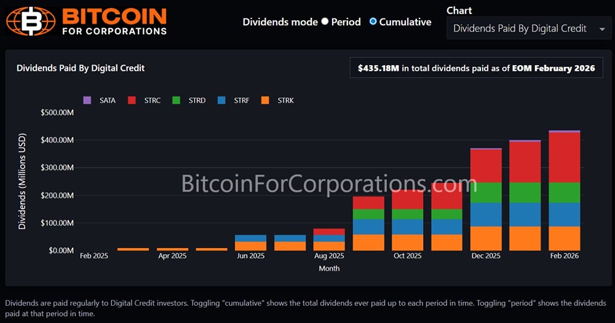Toggle the STRC red legend swatch
Viewport: 615px width, 323px height.
[131, 100]
